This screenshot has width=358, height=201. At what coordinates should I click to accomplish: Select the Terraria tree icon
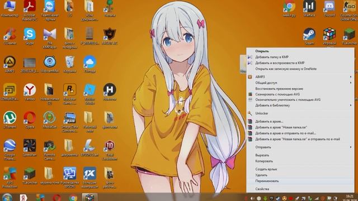coord(110,9)
